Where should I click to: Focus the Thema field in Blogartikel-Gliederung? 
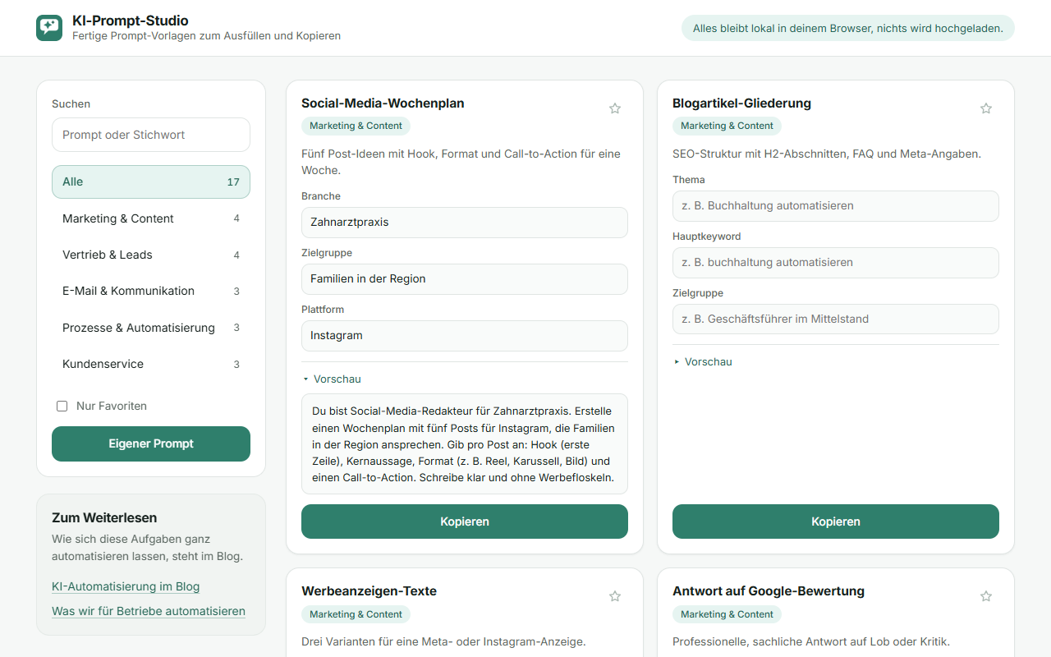[836, 206]
